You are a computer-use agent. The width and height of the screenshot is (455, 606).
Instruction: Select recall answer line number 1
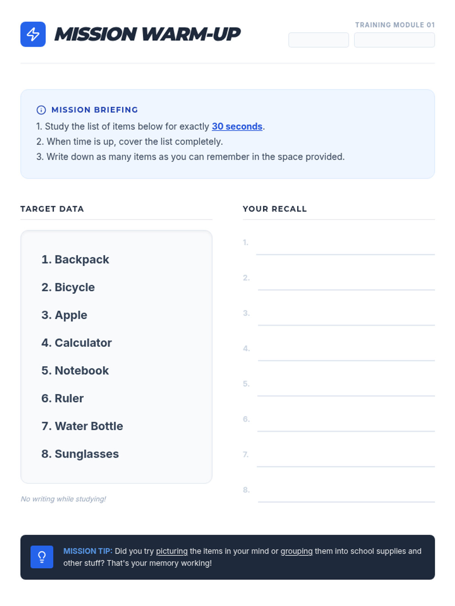345,247
